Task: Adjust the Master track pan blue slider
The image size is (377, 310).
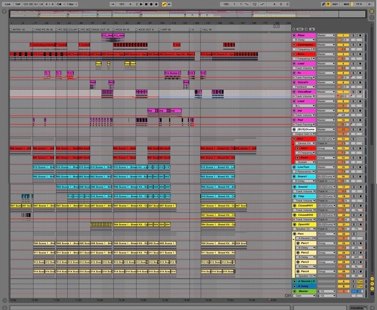Action: [x=357, y=291]
